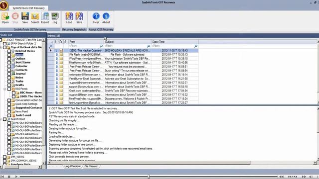Collapse the Search Root tree node

(1, 119)
